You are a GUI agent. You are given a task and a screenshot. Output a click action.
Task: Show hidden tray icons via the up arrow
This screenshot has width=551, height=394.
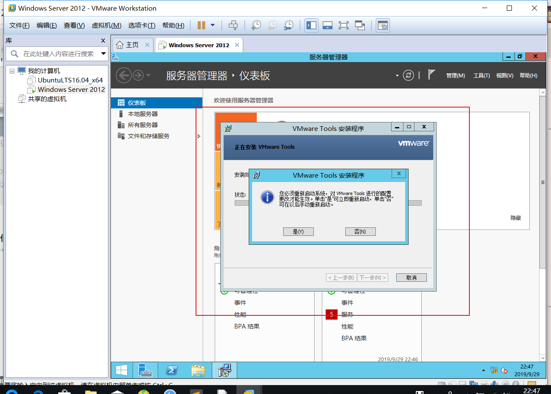(483, 370)
